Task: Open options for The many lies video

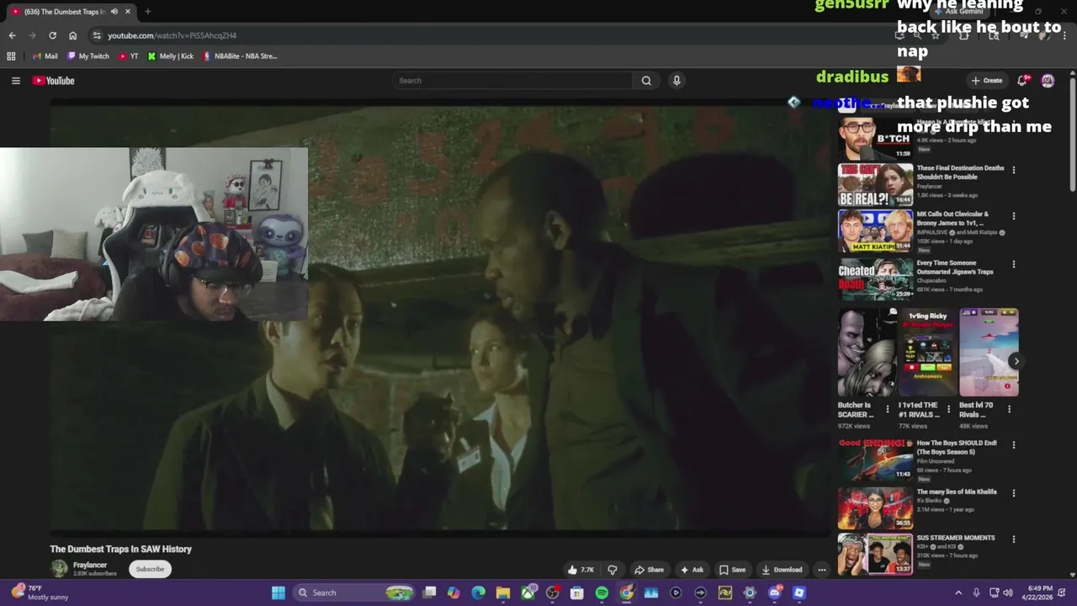Action: pyautogui.click(x=1013, y=493)
